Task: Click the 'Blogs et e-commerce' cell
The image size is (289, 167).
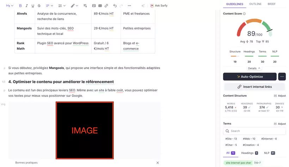Action: (138, 46)
